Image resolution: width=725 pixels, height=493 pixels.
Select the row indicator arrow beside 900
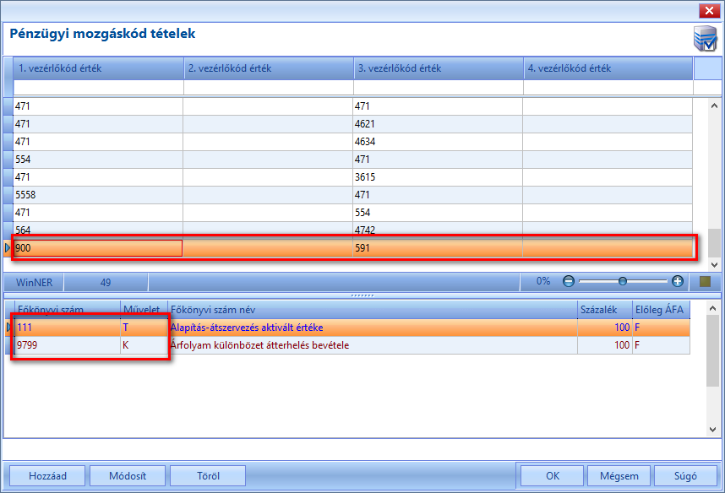[x=8, y=248]
